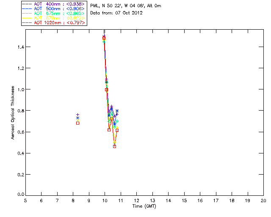Click the hour 10 x-axis label
Screen dimensions: 271x217
pyautogui.click(x=105, y=200)
